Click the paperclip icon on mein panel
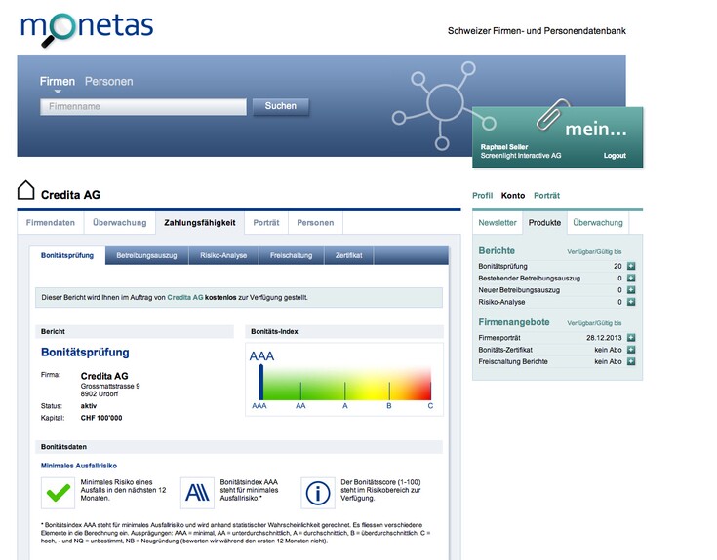This screenshot has width=717, height=560. (x=553, y=114)
